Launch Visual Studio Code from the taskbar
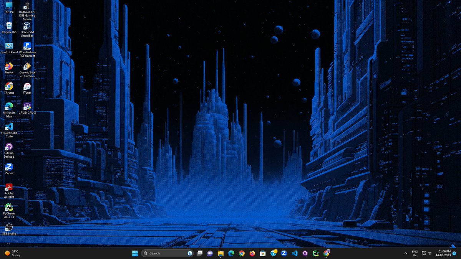The image size is (461, 259). [295, 253]
